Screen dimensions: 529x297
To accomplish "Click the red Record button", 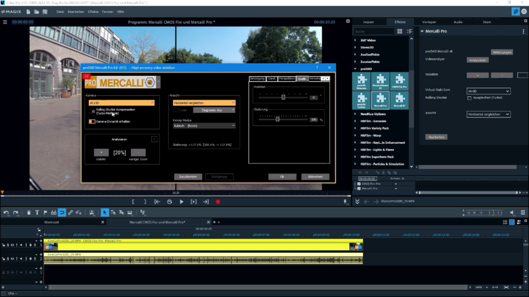I will (218, 202).
